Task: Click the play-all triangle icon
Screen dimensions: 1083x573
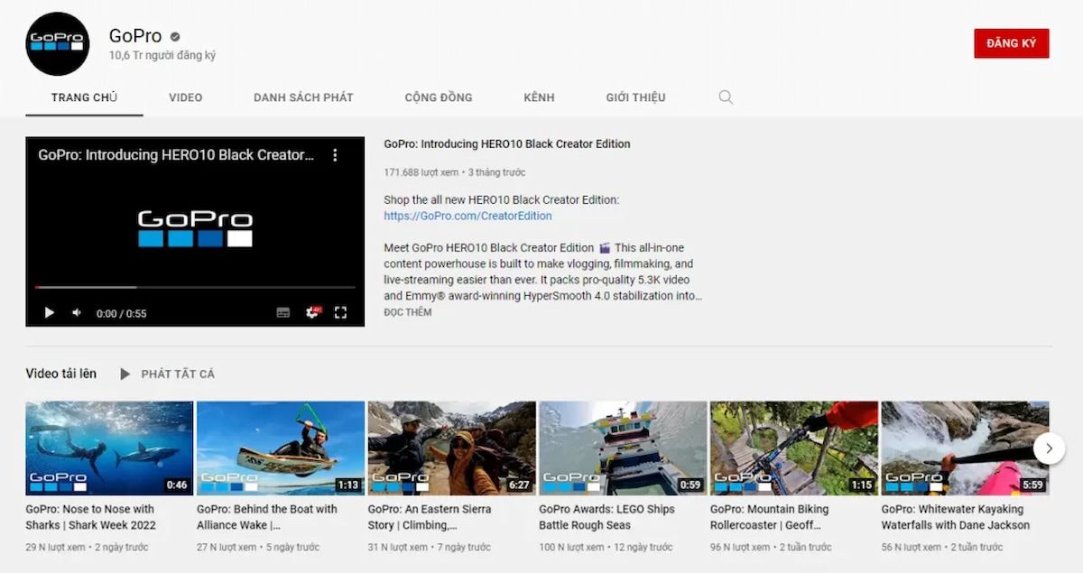Action: tap(125, 374)
